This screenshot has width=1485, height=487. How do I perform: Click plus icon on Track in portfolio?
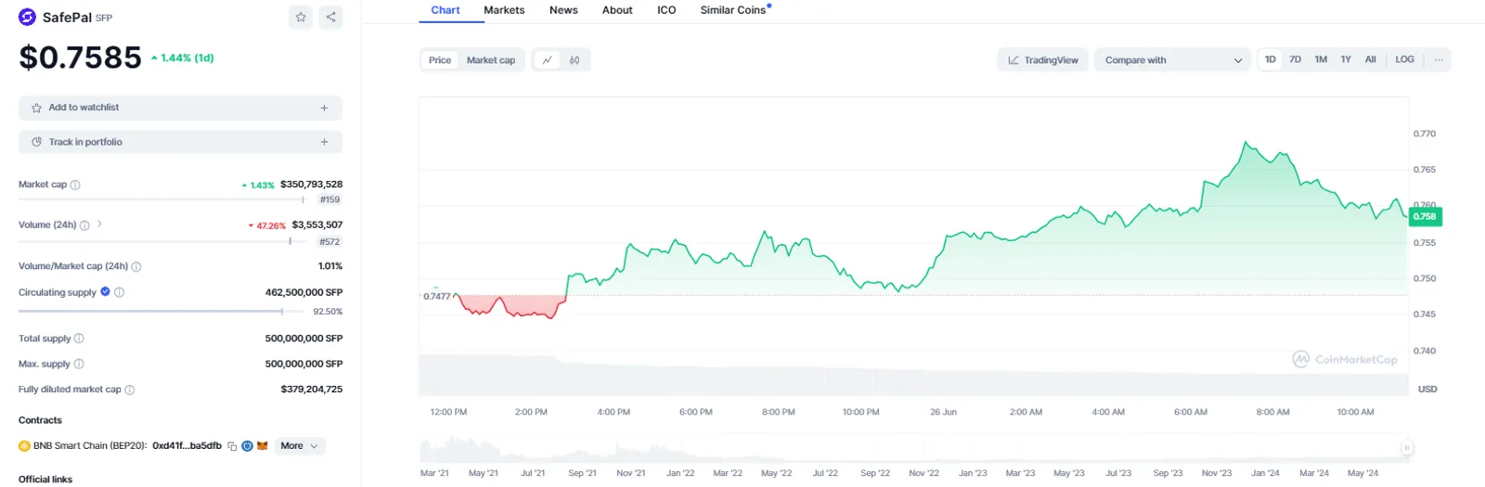(x=324, y=142)
